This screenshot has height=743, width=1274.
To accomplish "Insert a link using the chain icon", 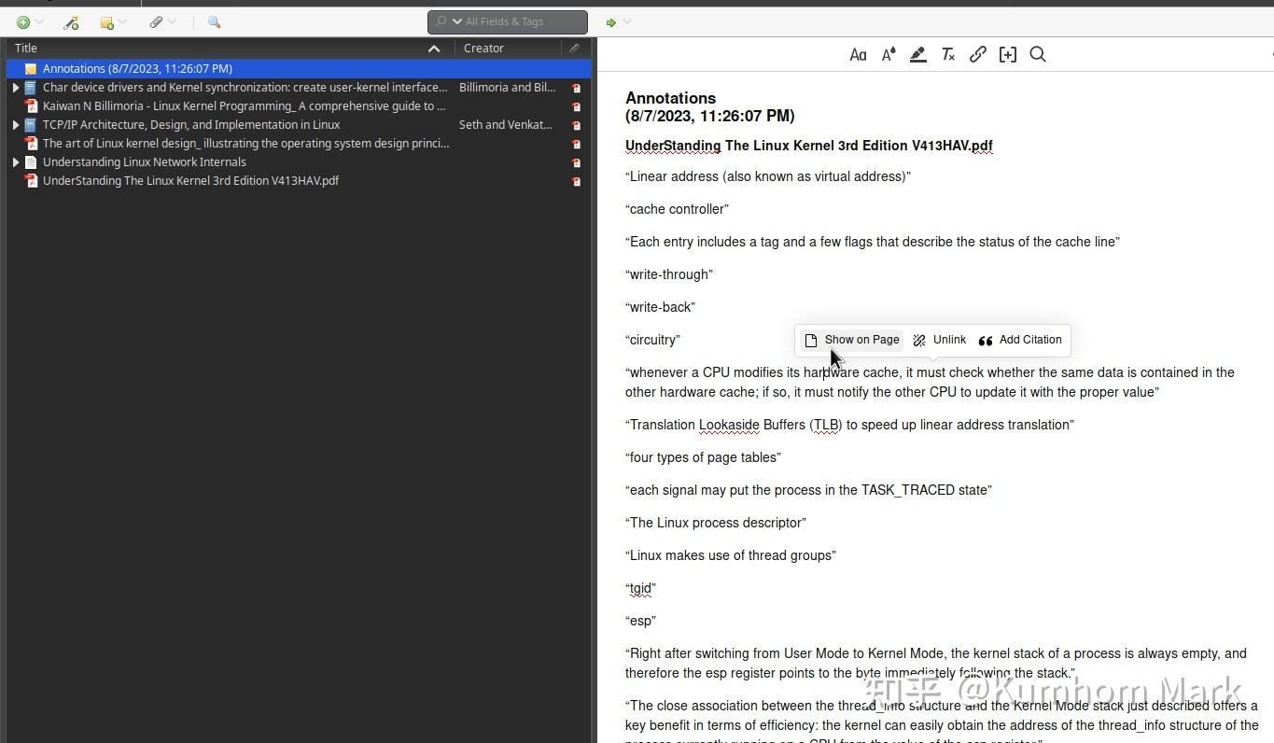I will [x=977, y=54].
